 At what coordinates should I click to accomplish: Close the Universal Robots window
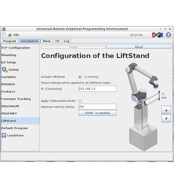pos(170,29)
